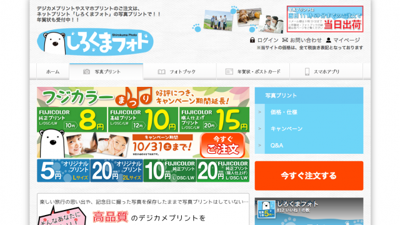
Task: Click the 812 いいね！の数 text
Action: point(293,211)
